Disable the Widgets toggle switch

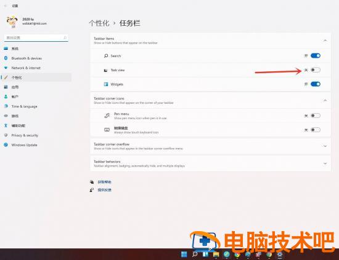(316, 84)
